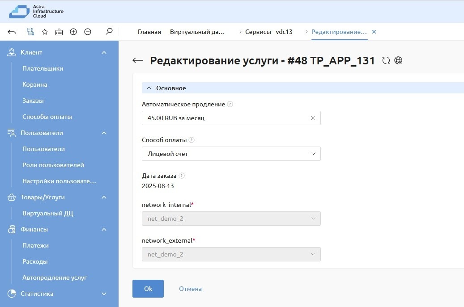Click the expand-all plus circle icon
The height and width of the screenshot is (307, 464).
[73, 32]
